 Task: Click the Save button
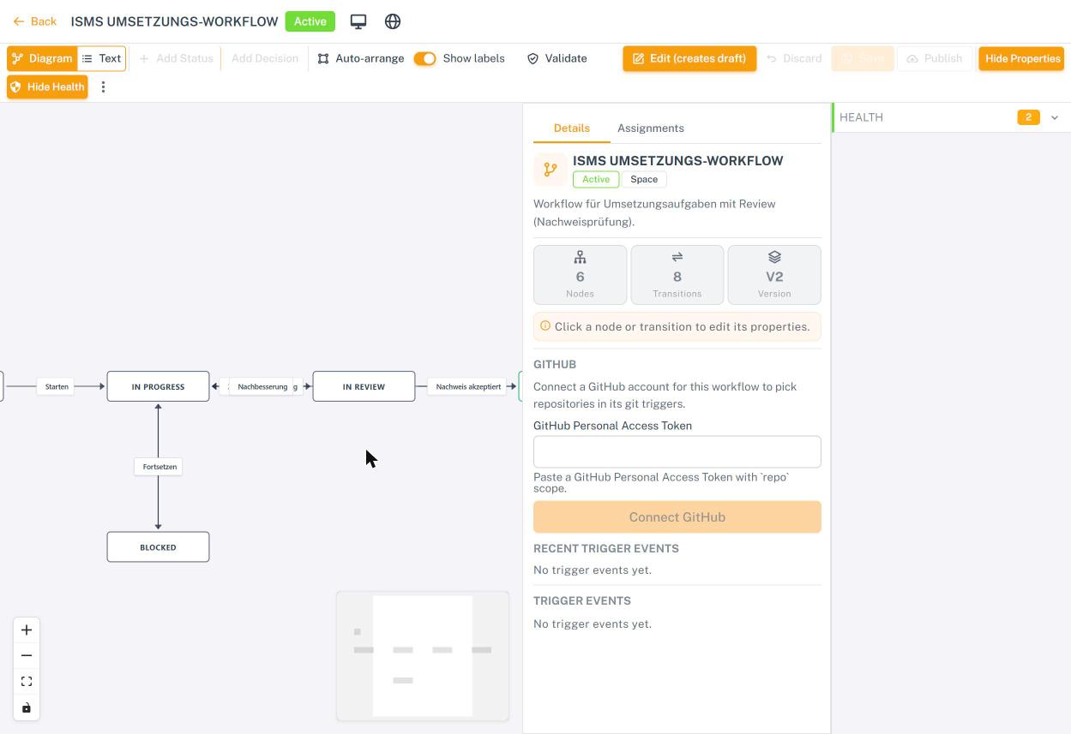[x=862, y=58]
